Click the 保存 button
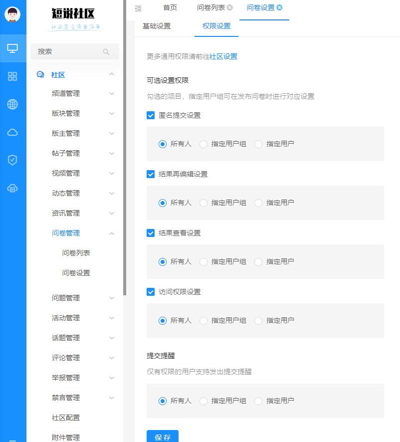The height and width of the screenshot is (442, 400). pos(163,437)
